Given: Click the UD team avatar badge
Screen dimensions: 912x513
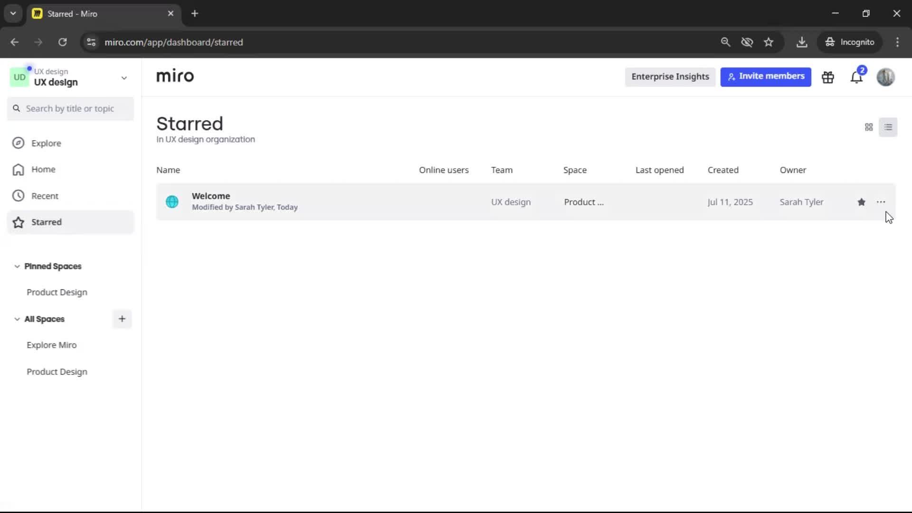Looking at the screenshot, I should pyautogui.click(x=19, y=77).
